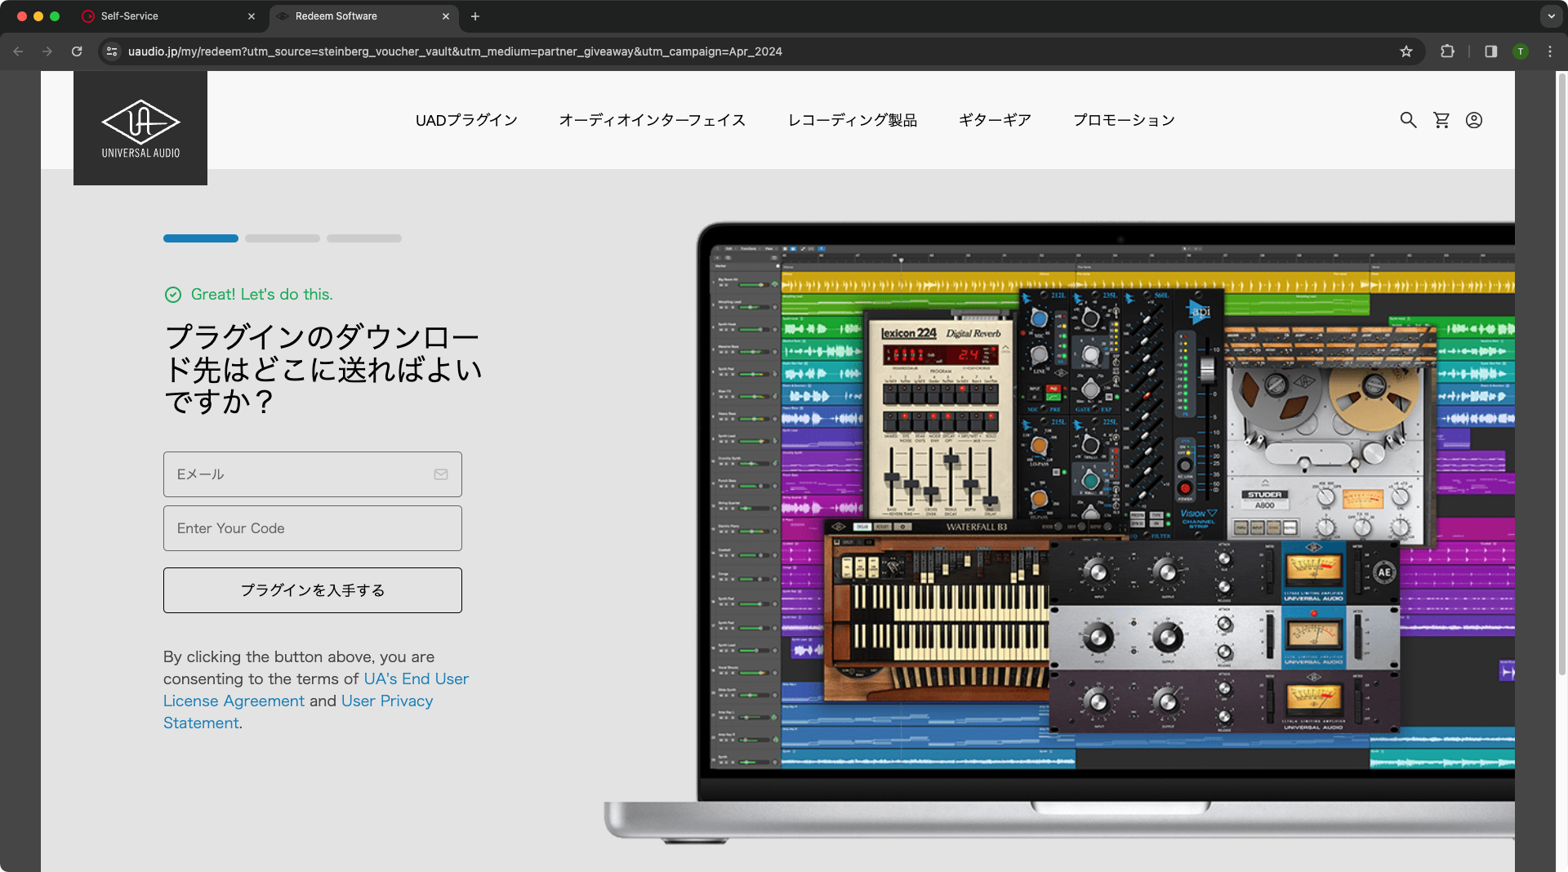Reload the page
Viewport: 1568px width, 872px height.
point(77,51)
